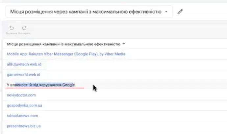Open the report title dropdown arrow
The image size is (227, 134).
(x=166, y=12)
